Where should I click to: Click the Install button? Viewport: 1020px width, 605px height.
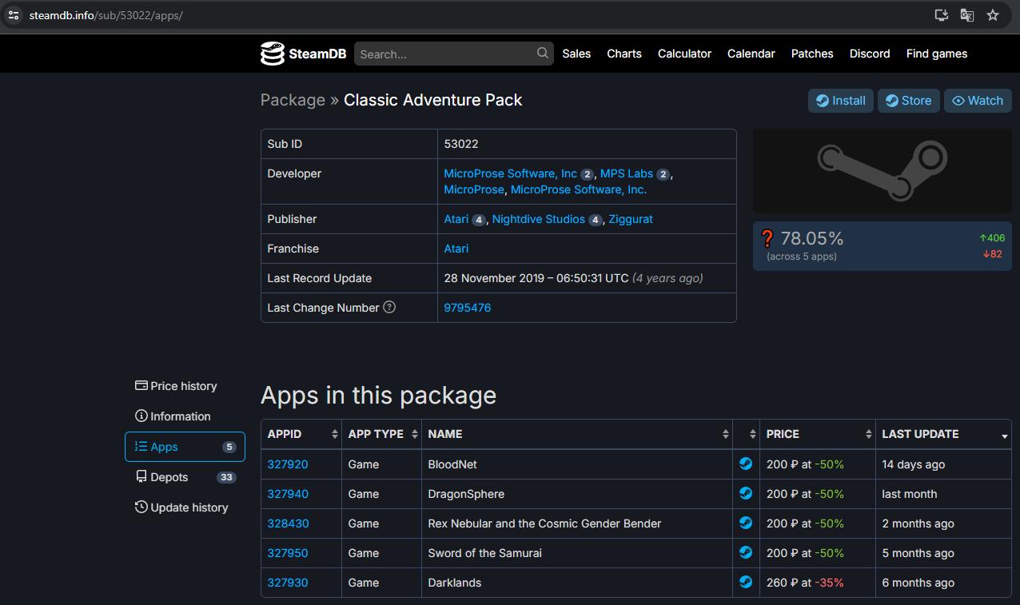[841, 101]
